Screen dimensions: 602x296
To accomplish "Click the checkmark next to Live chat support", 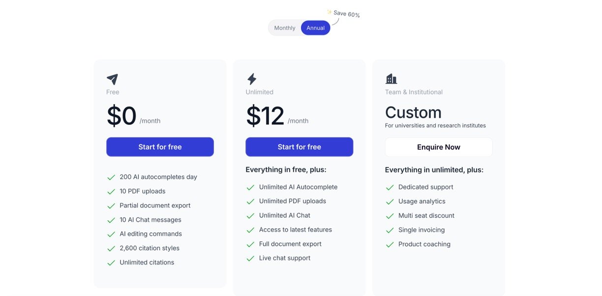I will pyautogui.click(x=250, y=258).
